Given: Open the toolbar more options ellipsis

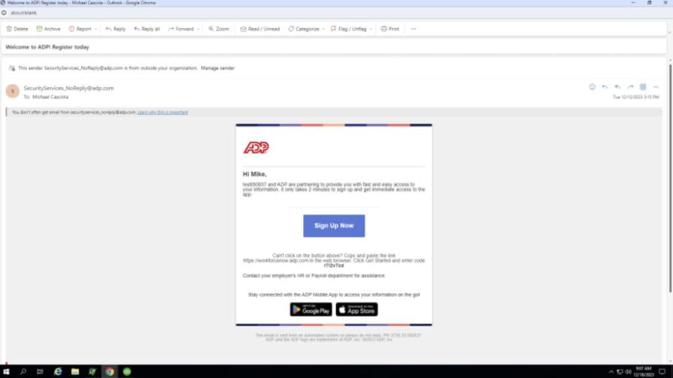Looking at the screenshot, I should click(413, 29).
